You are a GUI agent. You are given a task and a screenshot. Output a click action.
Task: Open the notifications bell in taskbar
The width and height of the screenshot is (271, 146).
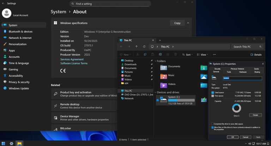click(x=268, y=144)
